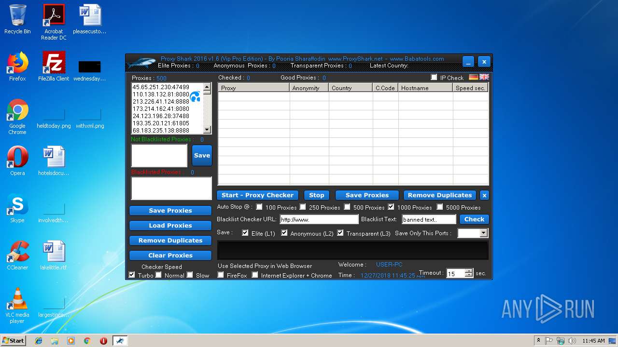Image resolution: width=618 pixels, height=347 pixels.
Task: Select the German flag language icon
Action: pyautogui.click(x=474, y=77)
